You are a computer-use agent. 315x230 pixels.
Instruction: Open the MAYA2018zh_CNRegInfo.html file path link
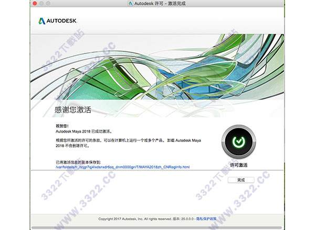(122, 167)
